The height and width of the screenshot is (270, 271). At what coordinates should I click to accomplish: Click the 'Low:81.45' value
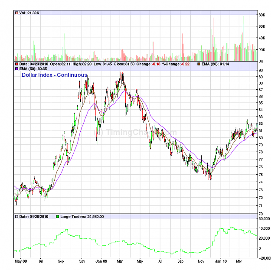(x=103, y=64)
